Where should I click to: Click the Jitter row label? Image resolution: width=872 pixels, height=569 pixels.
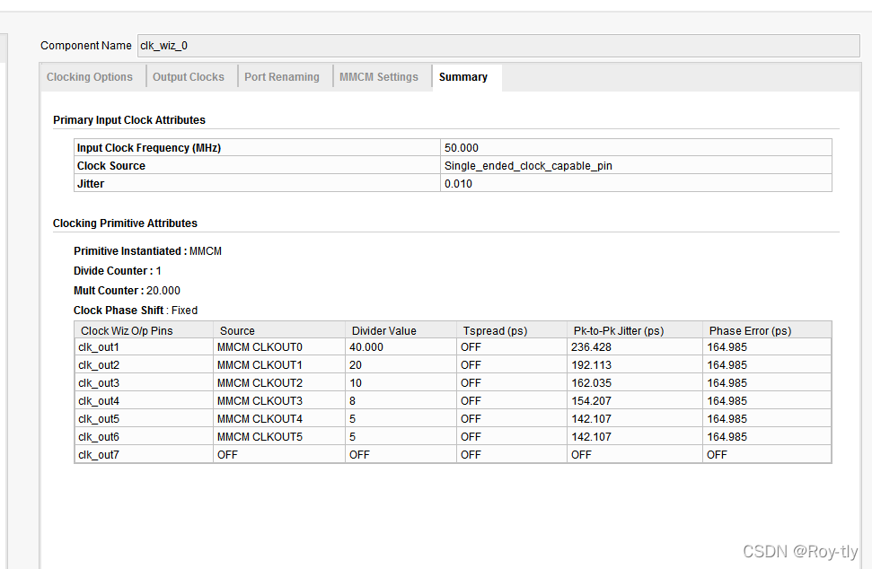[91, 183]
